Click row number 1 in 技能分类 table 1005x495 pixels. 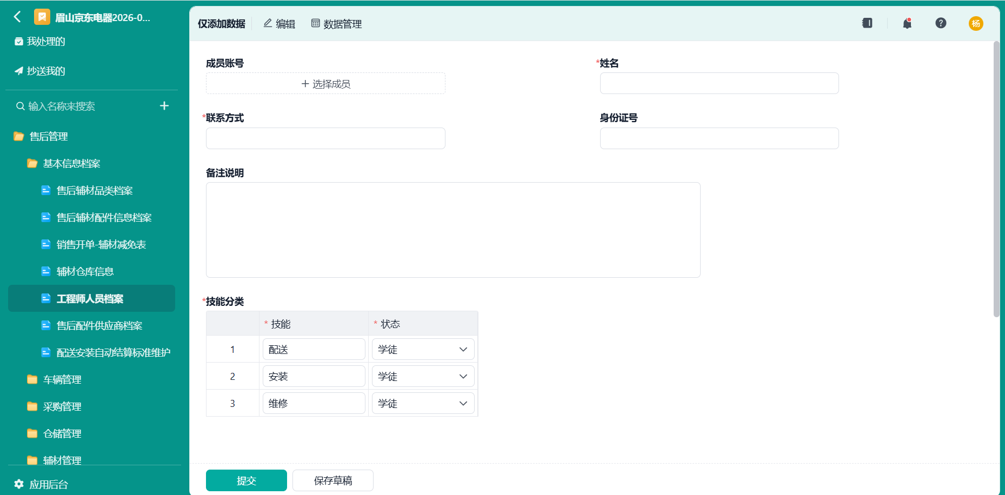(x=232, y=349)
